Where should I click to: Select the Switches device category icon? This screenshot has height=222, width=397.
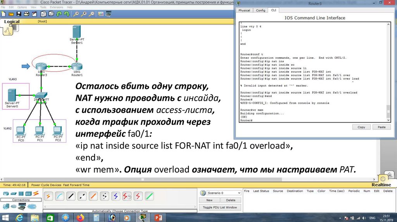(x=14, y=194)
